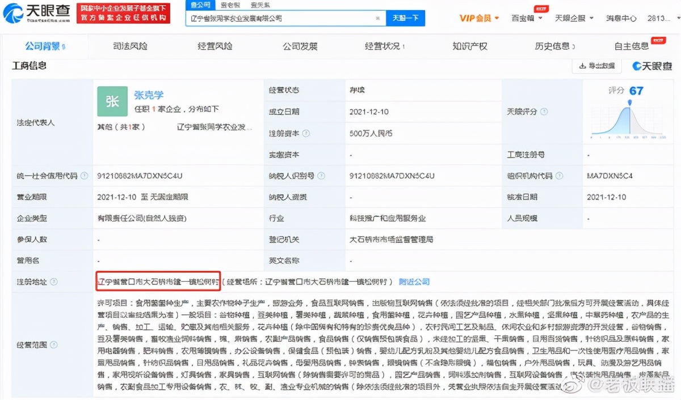Open the VIP会员 dropdown
The width and height of the screenshot is (681, 400).
[476, 18]
